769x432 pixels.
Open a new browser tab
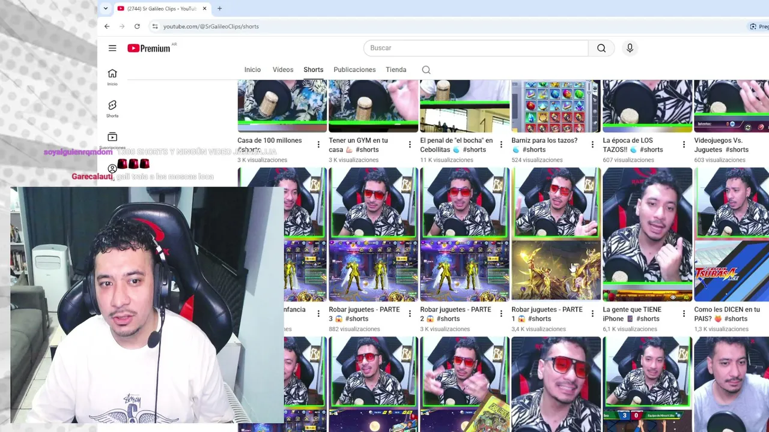[219, 8]
